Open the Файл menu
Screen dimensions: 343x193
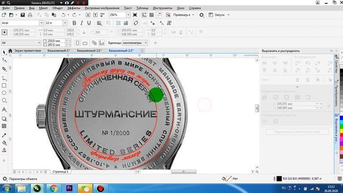pyautogui.click(x=6, y=8)
